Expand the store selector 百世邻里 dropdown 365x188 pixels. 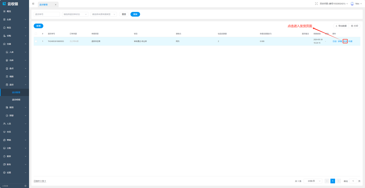coord(334,4)
